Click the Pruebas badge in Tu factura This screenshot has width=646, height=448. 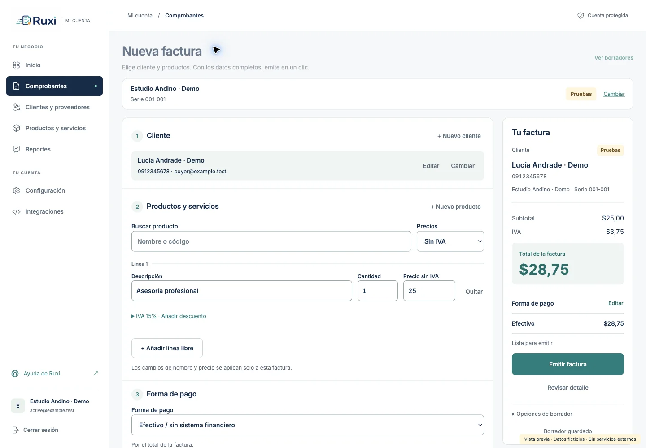tap(610, 151)
